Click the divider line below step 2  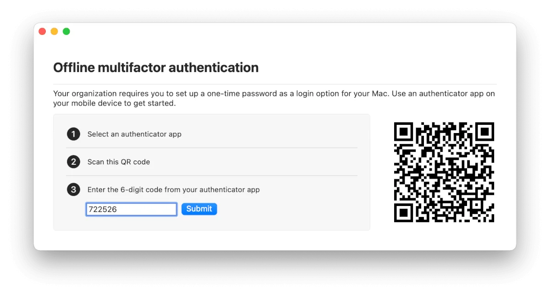(212, 175)
